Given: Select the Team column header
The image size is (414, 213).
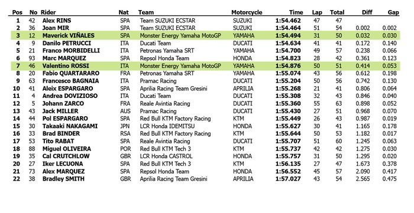Looking at the screenshot, I should click(145, 12).
